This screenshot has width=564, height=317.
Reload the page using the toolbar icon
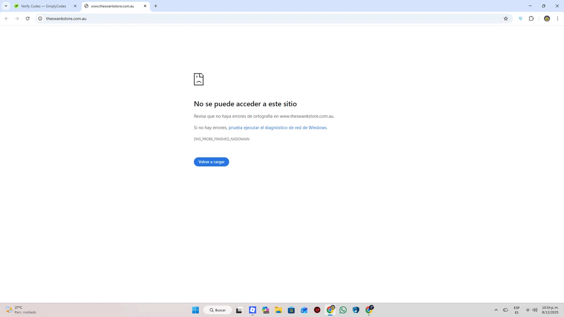(x=27, y=18)
